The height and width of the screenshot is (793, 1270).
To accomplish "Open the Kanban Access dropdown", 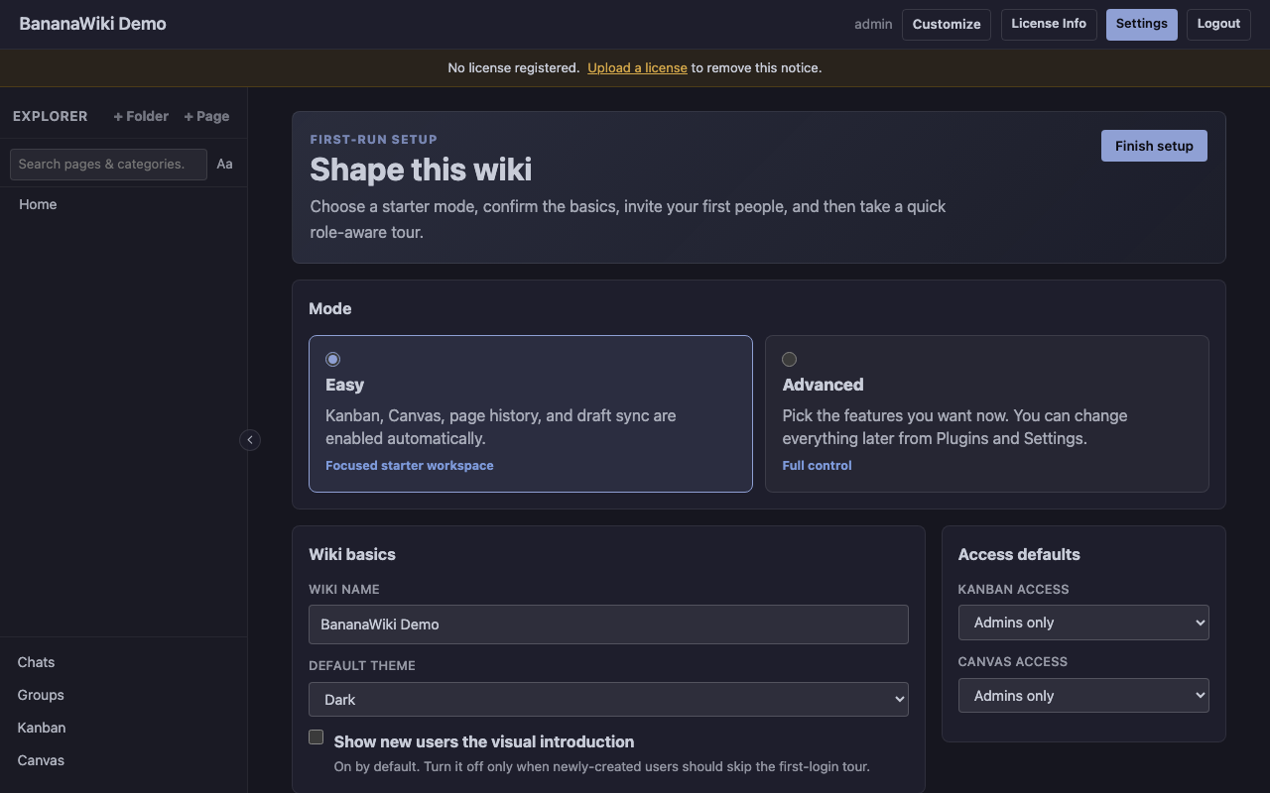I will point(1083,623).
